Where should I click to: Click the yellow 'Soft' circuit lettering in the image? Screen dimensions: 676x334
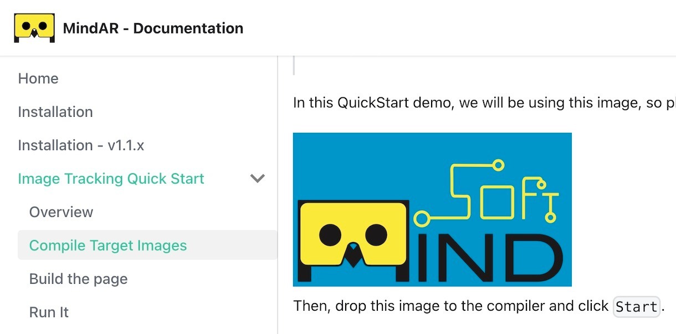501,192
